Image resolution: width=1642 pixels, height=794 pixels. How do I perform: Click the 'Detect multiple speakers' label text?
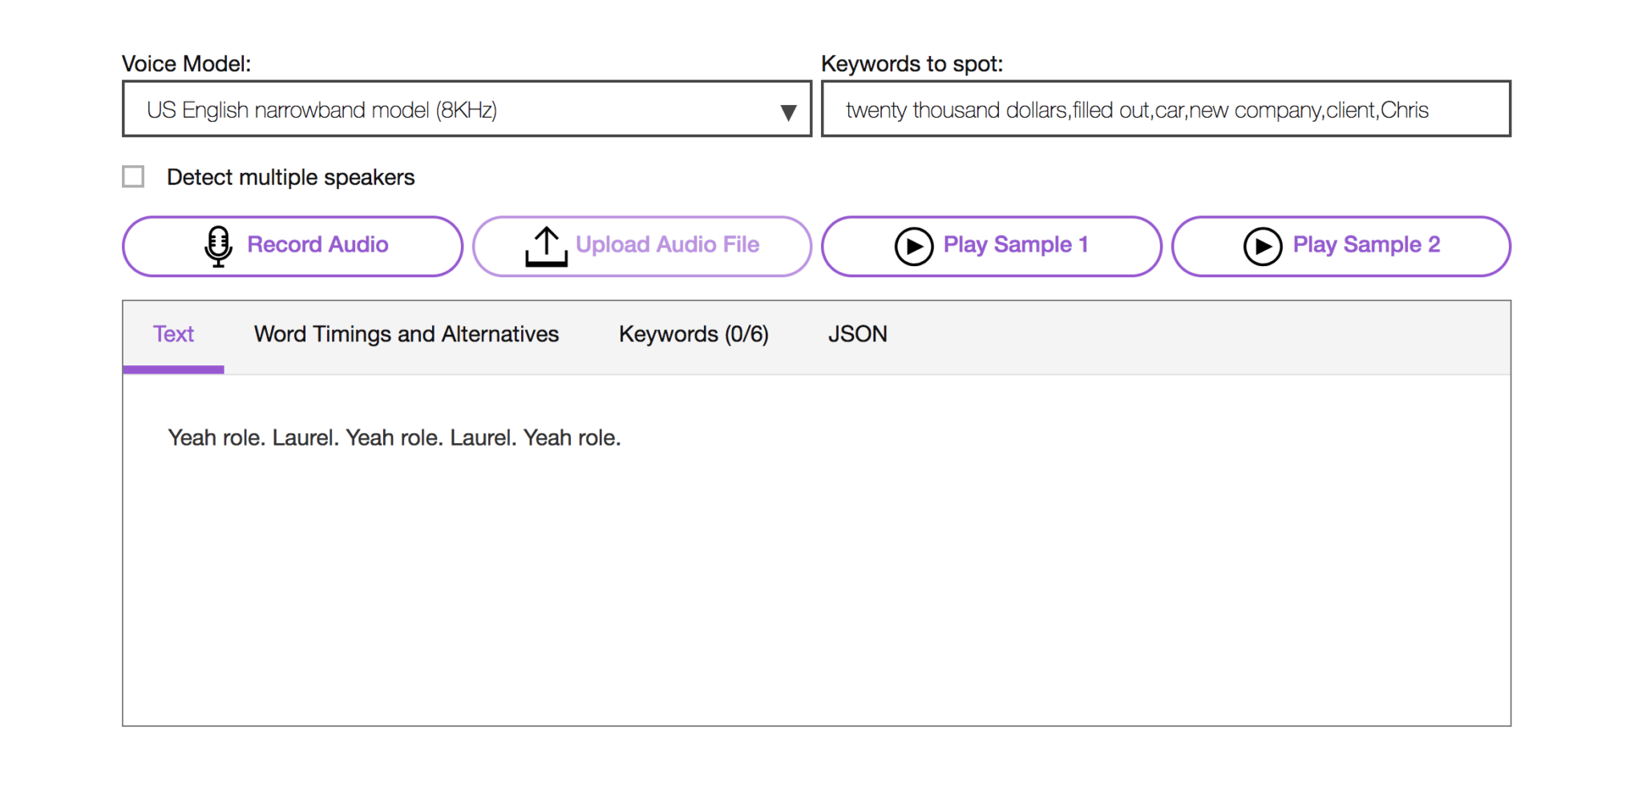click(x=290, y=177)
